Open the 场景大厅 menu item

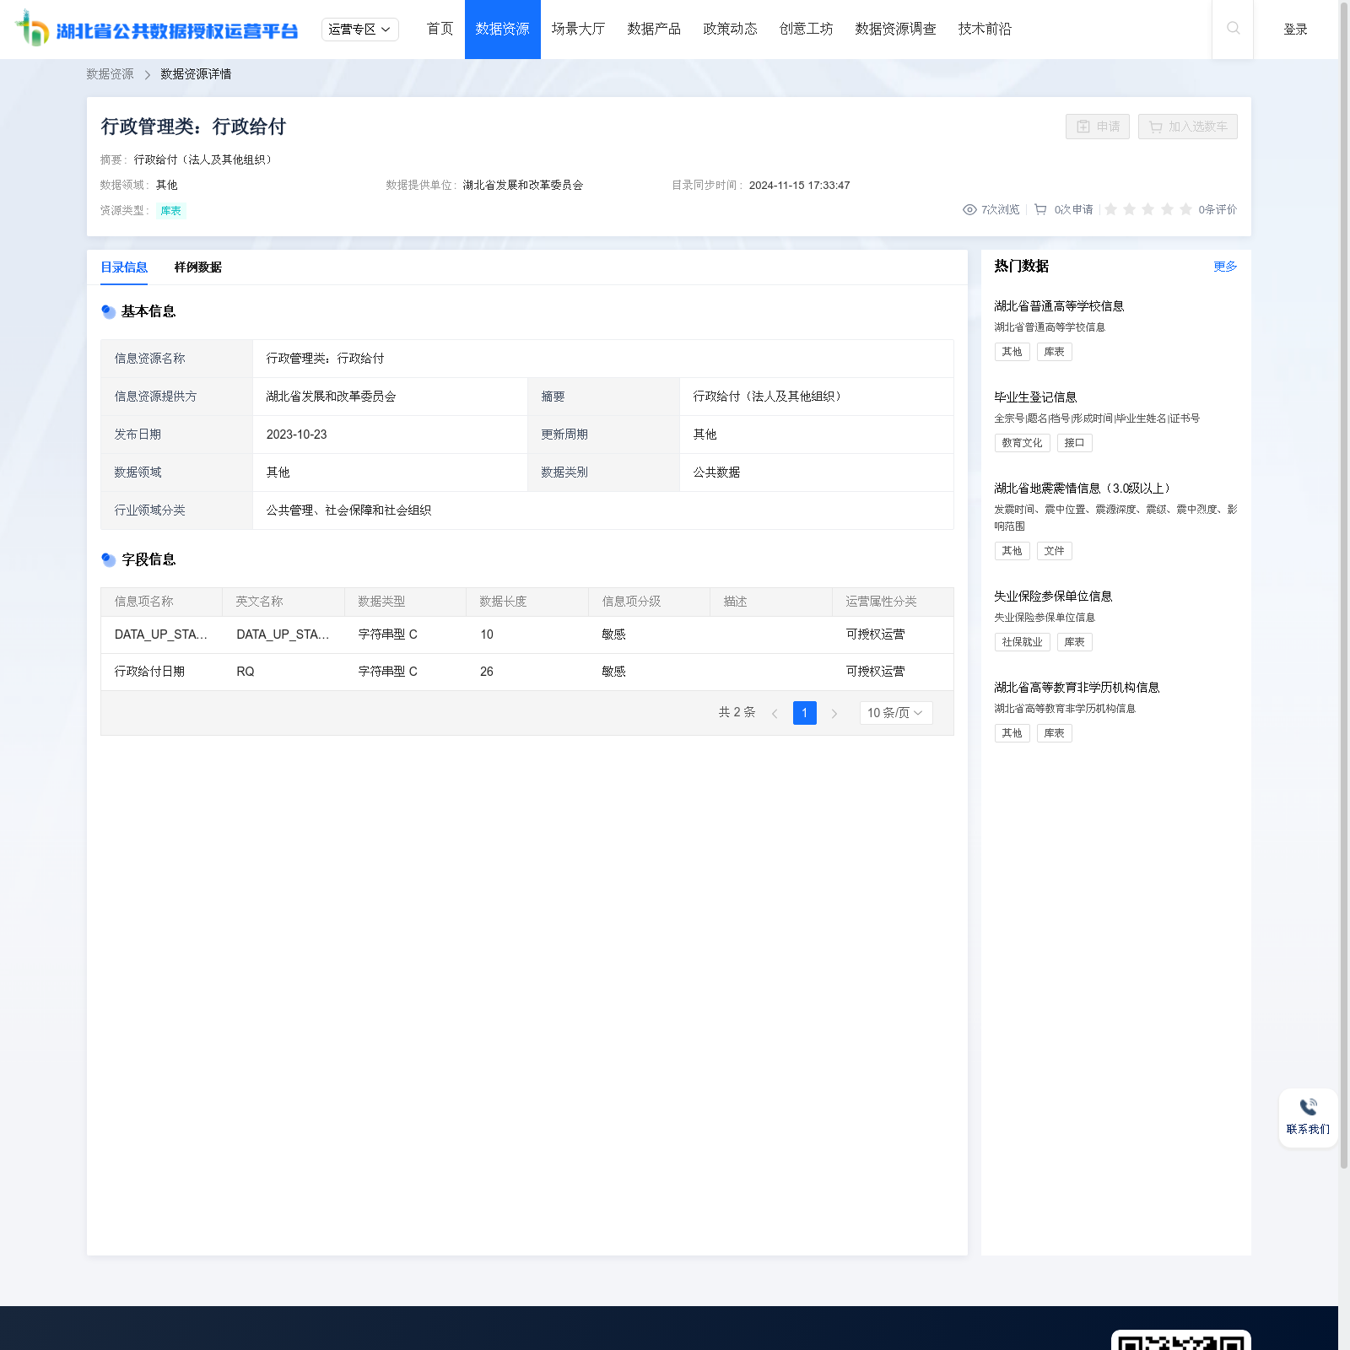(x=578, y=30)
